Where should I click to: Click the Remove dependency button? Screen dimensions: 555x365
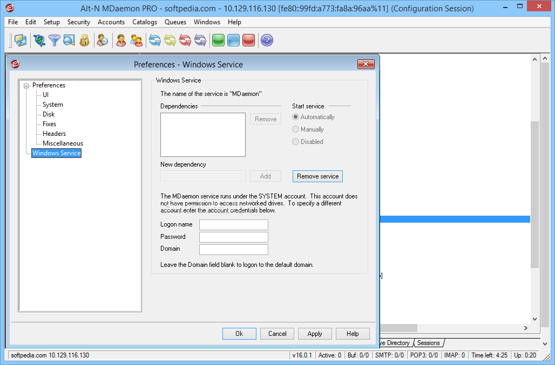[x=266, y=119]
